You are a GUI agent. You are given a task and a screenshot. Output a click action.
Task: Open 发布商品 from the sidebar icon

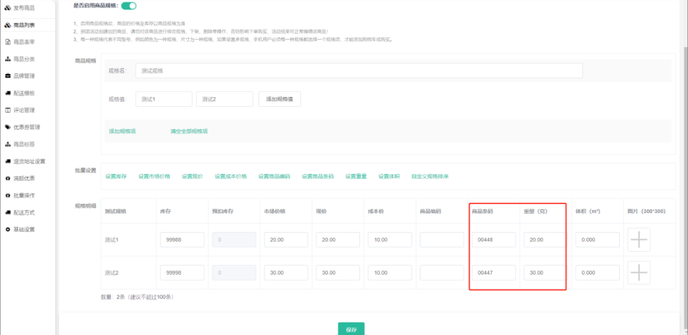[x=8, y=7]
